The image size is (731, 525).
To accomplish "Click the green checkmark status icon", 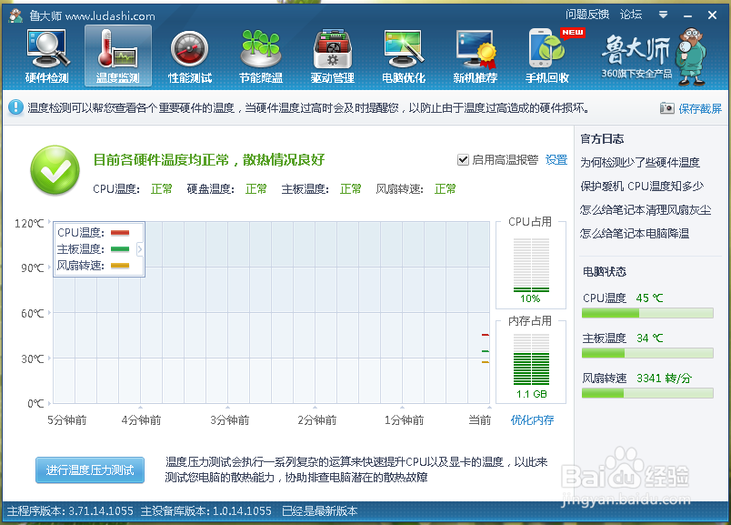I will click(55, 170).
